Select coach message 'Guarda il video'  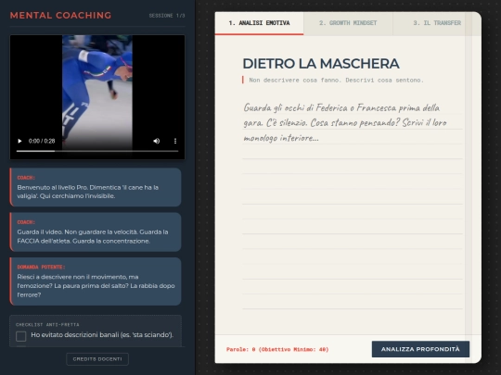96,231
